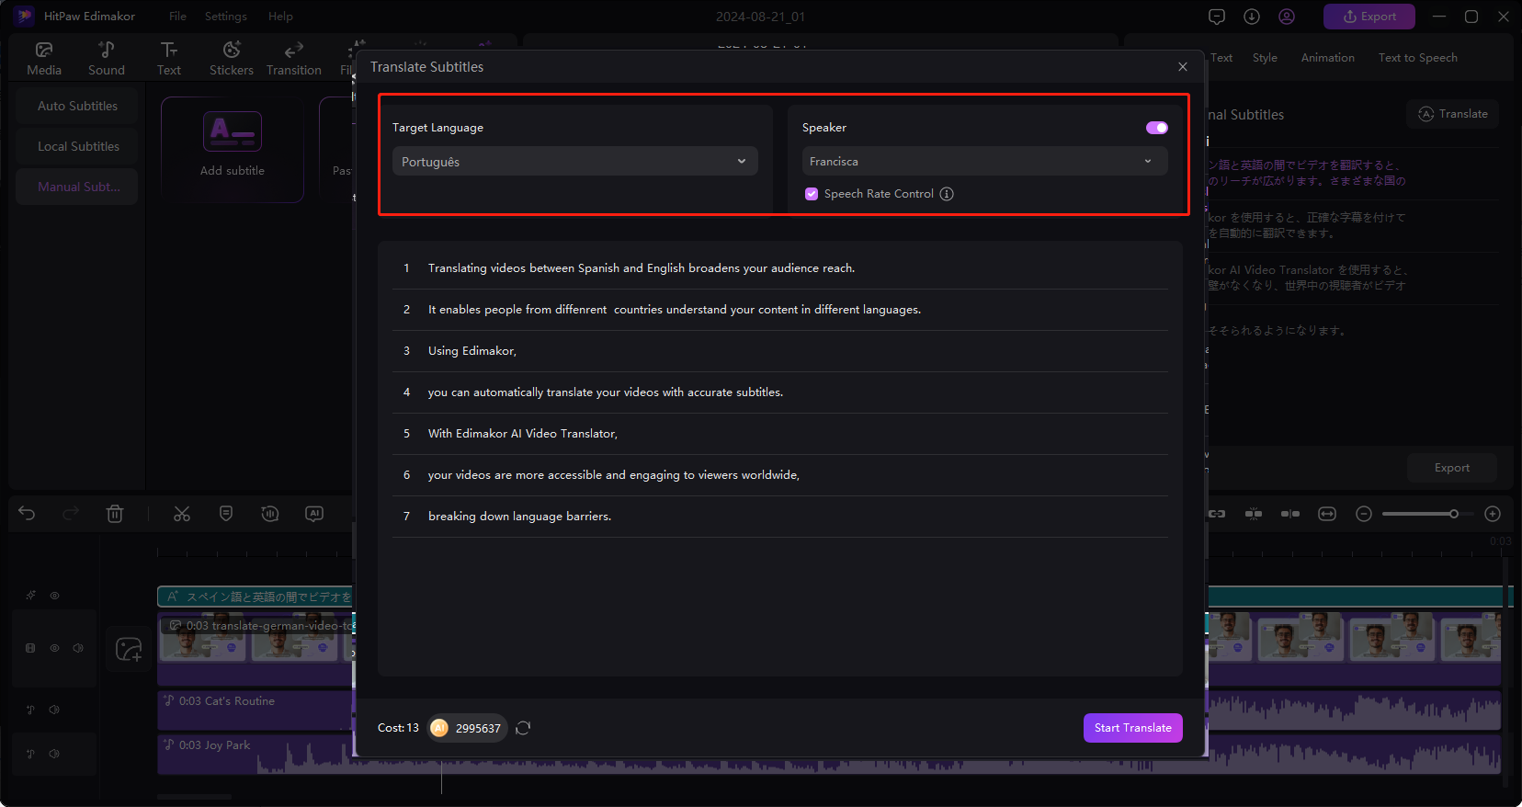The width and height of the screenshot is (1522, 807).
Task: Open the Text tool tab
Action: tap(169, 59)
